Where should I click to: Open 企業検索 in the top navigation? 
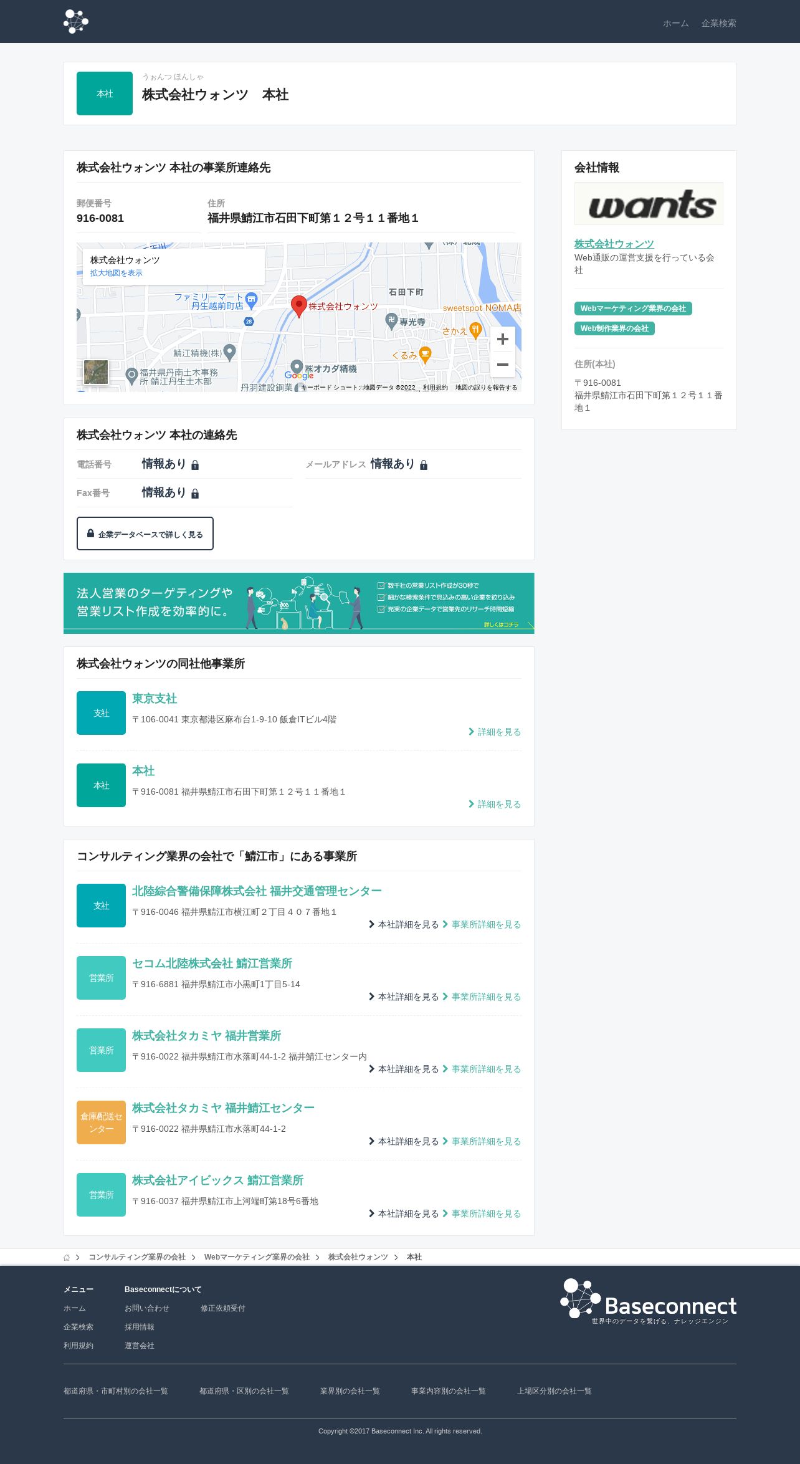pyautogui.click(x=718, y=23)
